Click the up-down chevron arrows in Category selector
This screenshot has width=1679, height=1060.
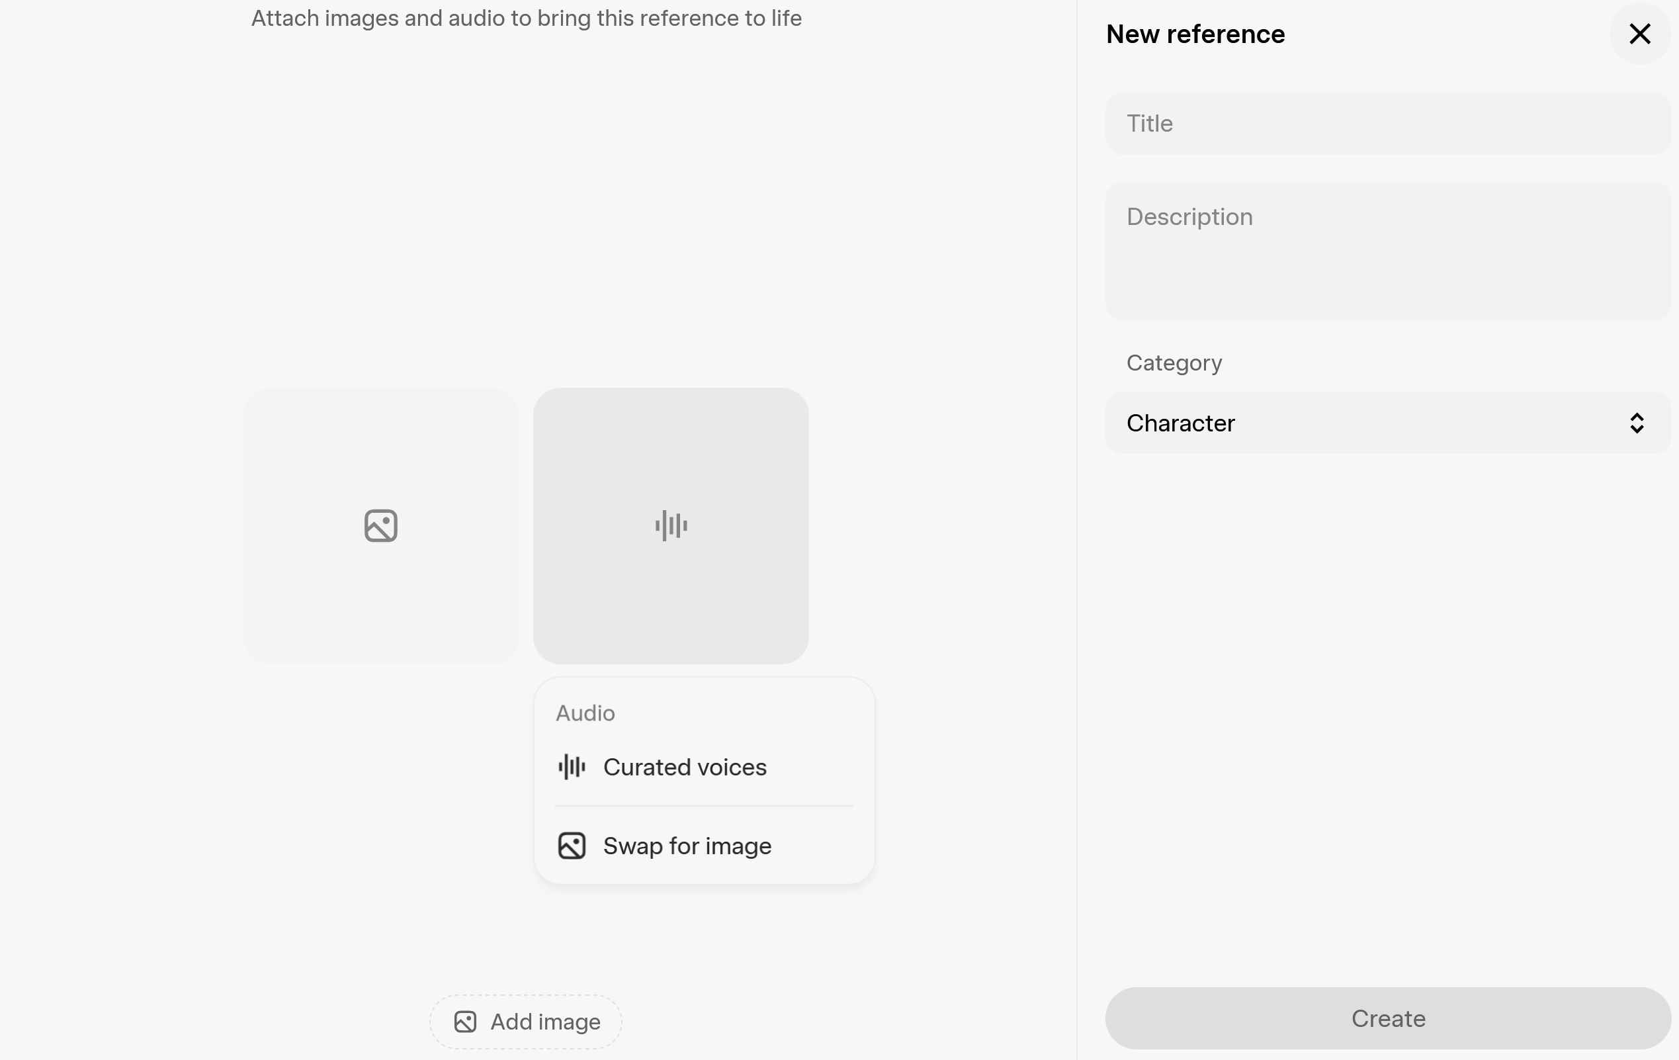1637,423
